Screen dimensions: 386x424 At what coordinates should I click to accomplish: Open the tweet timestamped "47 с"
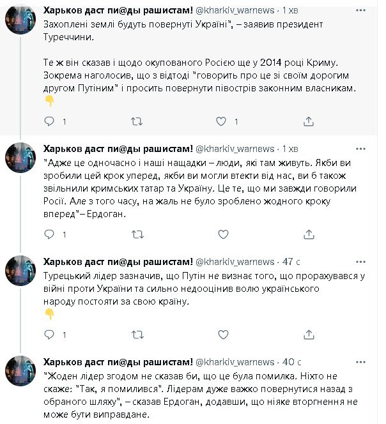291,261
